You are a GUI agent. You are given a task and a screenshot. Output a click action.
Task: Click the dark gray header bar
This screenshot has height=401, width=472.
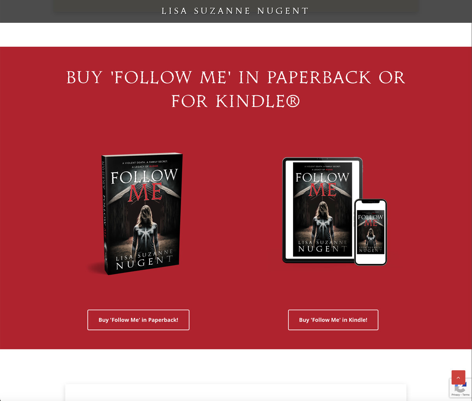[236, 11]
